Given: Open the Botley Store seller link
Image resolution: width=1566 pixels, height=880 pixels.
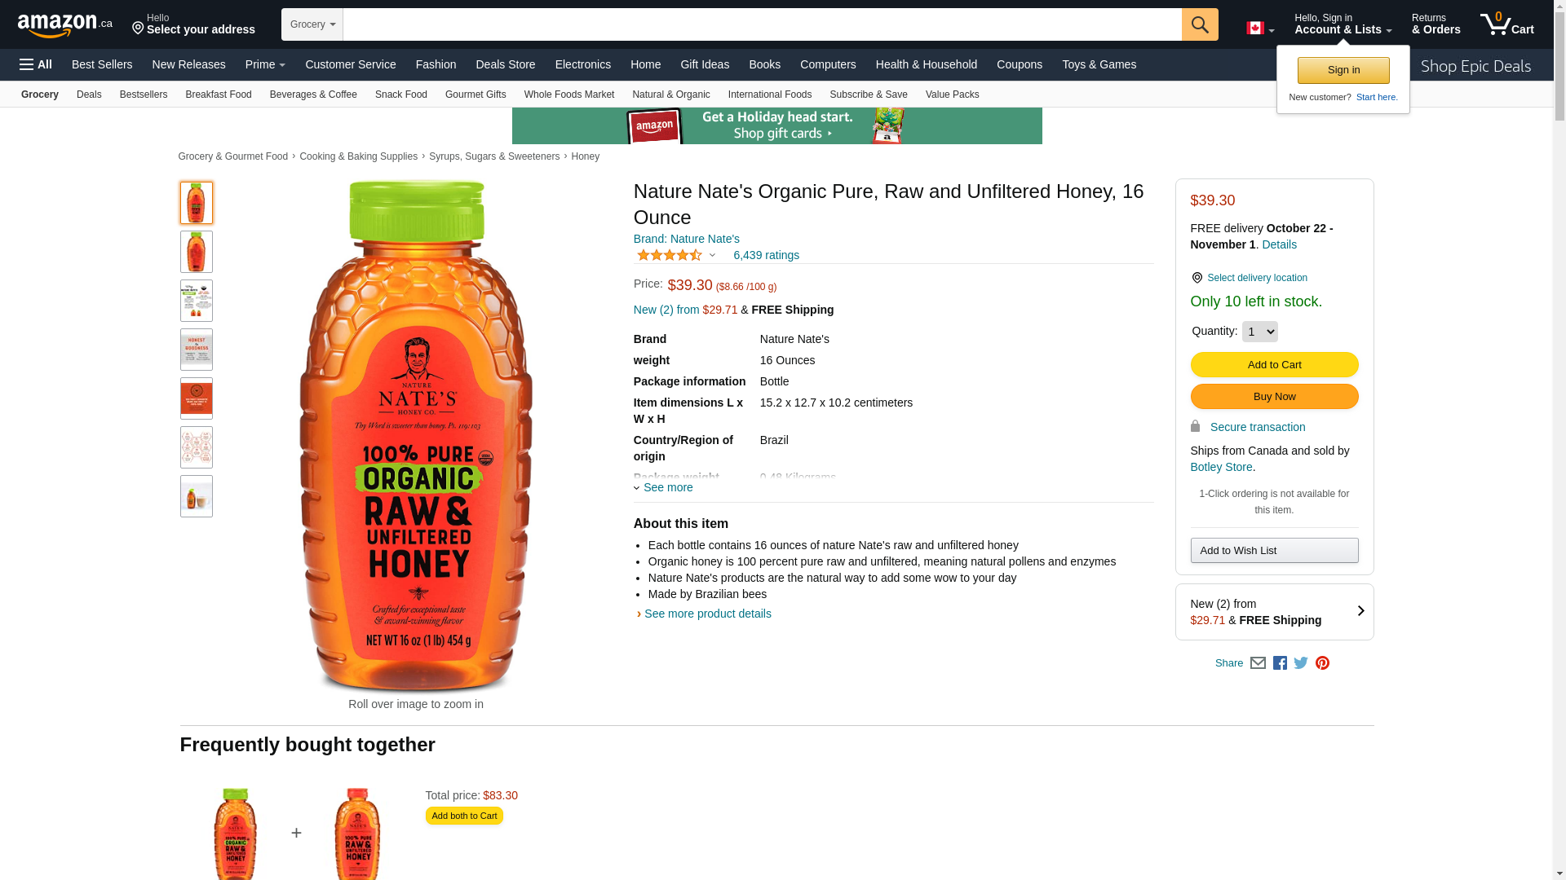Looking at the screenshot, I should pyautogui.click(x=1221, y=467).
